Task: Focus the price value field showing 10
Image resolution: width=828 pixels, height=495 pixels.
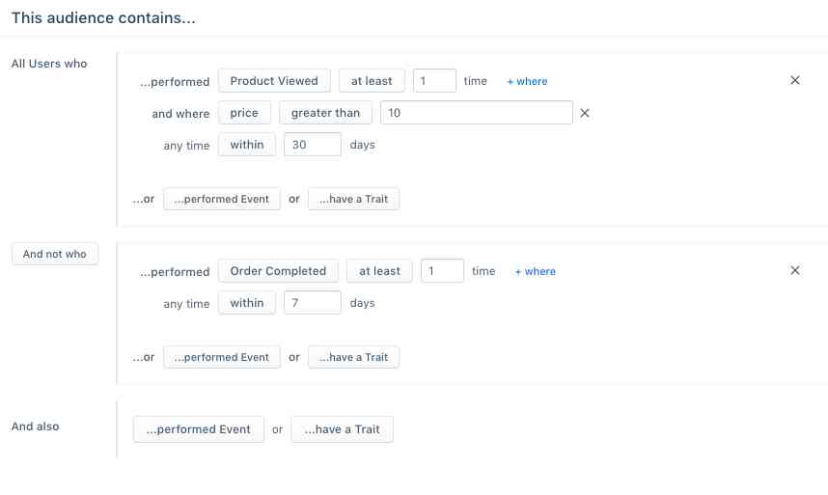Action: [x=477, y=113]
